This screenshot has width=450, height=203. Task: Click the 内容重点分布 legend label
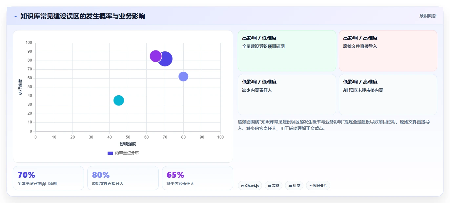127,153
